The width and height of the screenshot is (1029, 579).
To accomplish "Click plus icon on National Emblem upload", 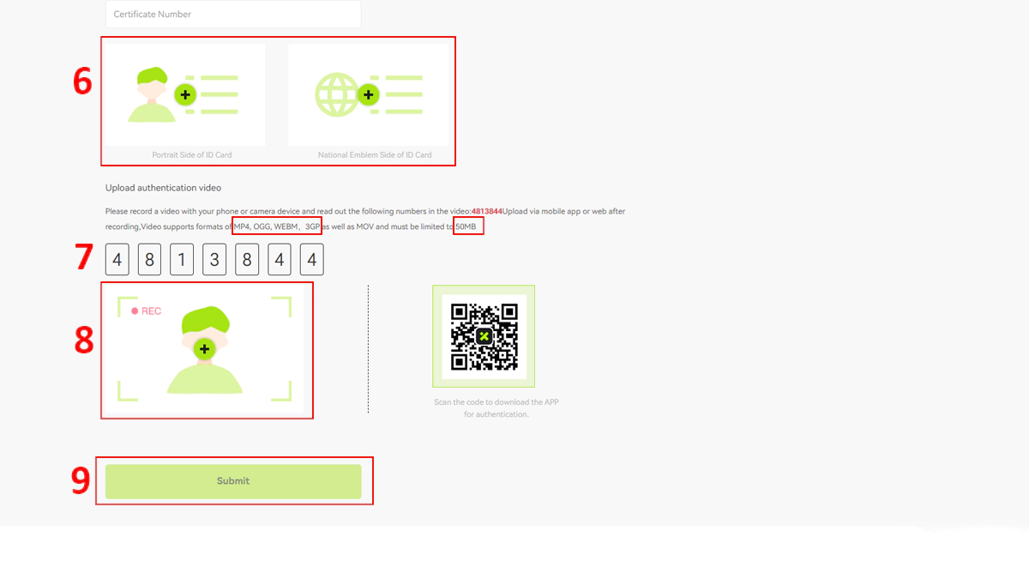I will (x=369, y=94).
